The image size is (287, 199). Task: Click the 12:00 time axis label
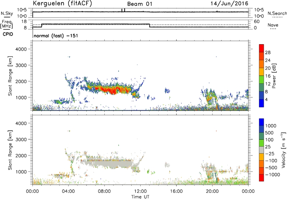140,191
